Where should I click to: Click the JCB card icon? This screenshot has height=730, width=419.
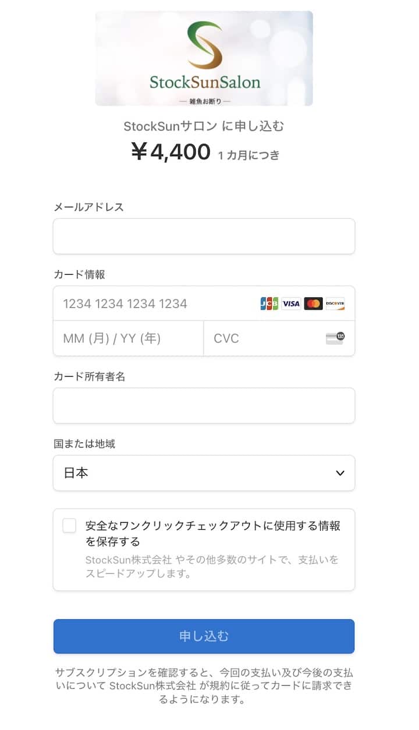[269, 303]
